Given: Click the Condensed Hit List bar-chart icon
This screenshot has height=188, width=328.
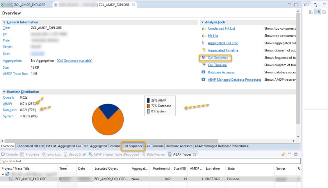Looking at the screenshot, I should 203,28.
